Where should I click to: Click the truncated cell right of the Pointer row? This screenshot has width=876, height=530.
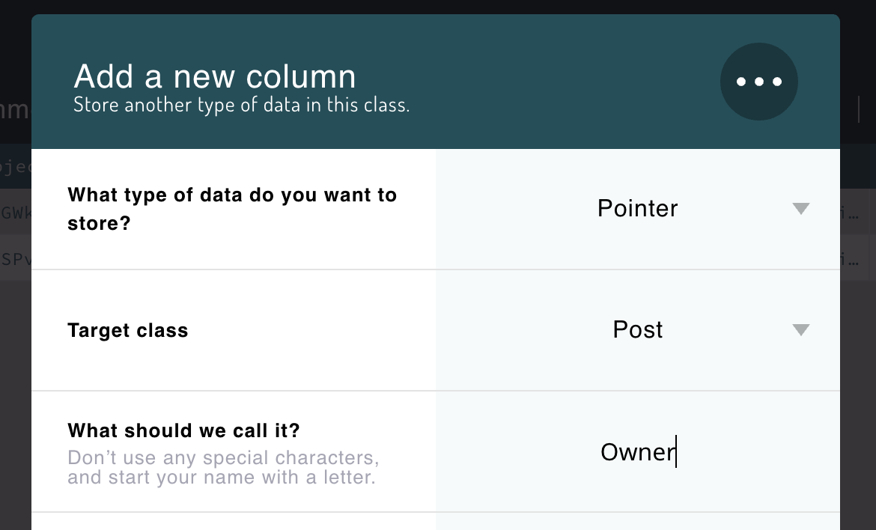click(x=857, y=213)
